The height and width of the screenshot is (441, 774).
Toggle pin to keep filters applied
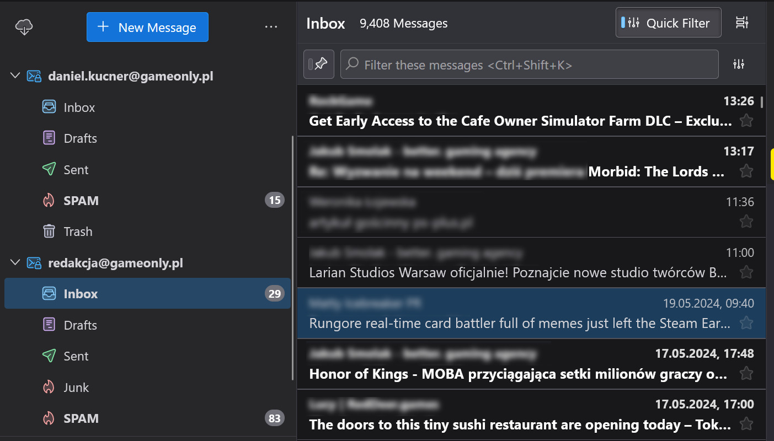pyautogui.click(x=318, y=64)
